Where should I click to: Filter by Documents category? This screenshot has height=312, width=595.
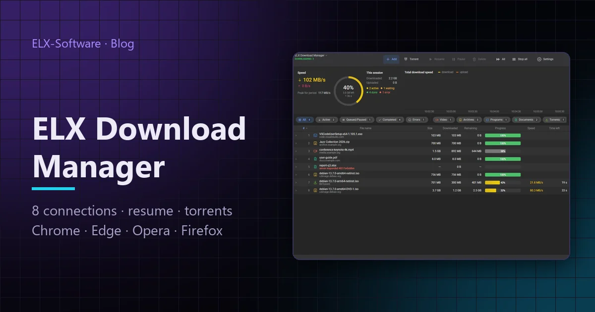pos(527,120)
